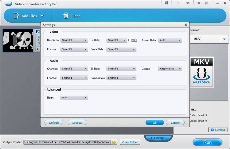Open the video Resolution dropdown
230x149 pixels.
tap(74, 40)
